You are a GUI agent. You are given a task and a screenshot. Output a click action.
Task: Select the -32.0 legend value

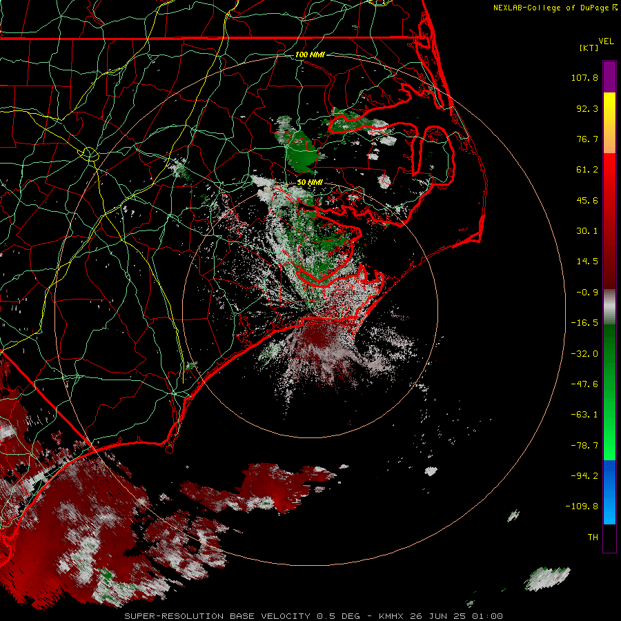coord(584,354)
